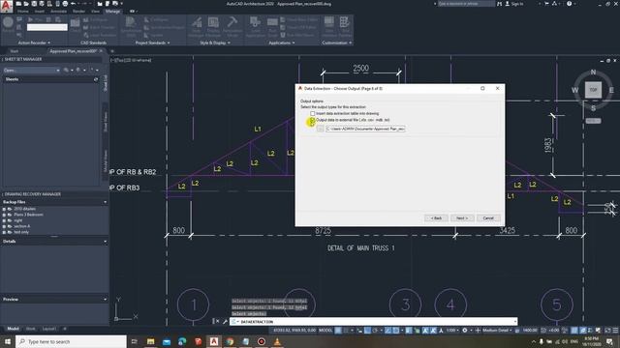Viewport: 620px width, 348px height.
Task: Open the Medium Detail display configuration dropdown
Action: pos(497,331)
